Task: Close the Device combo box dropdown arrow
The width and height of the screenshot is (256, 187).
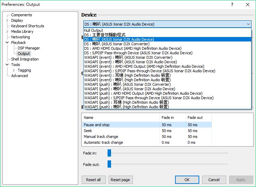Action: pos(248,24)
